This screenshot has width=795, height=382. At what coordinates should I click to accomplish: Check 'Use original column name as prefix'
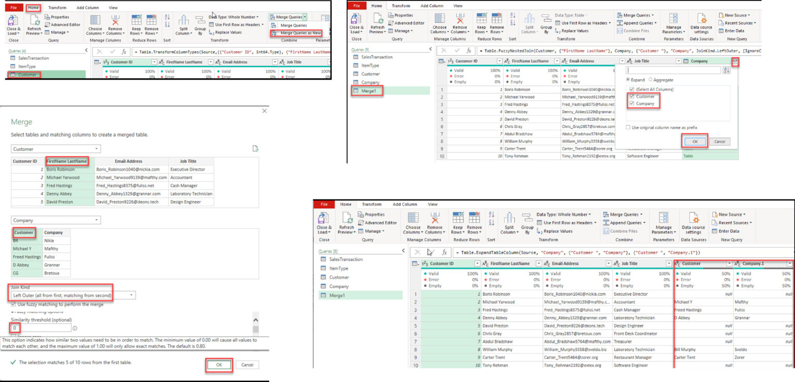(627, 128)
